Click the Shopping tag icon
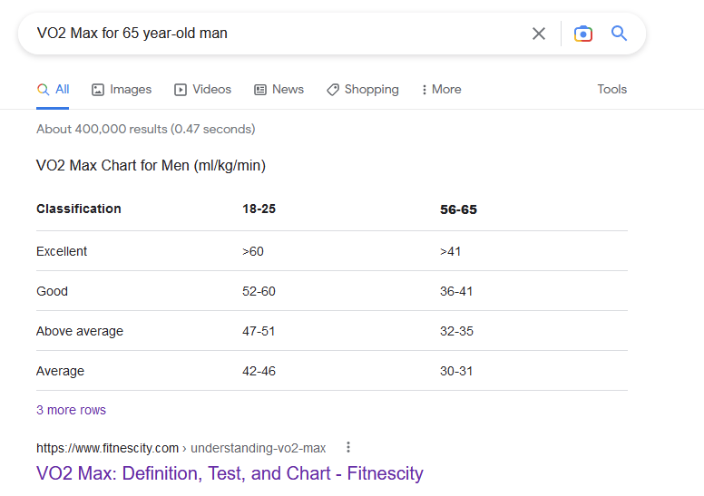Viewport: 704px width, 496px height. [333, 90]
